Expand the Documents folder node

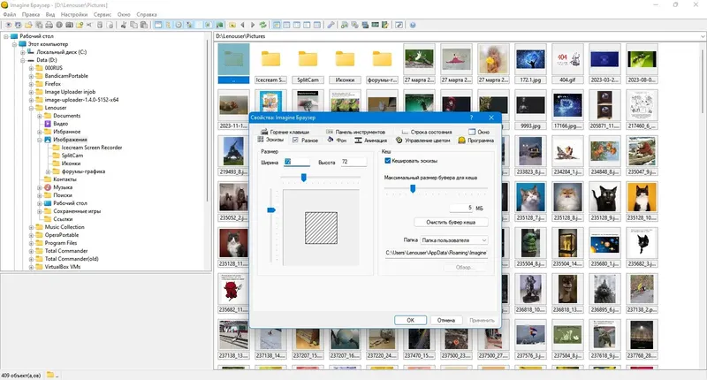pos(39,116)
